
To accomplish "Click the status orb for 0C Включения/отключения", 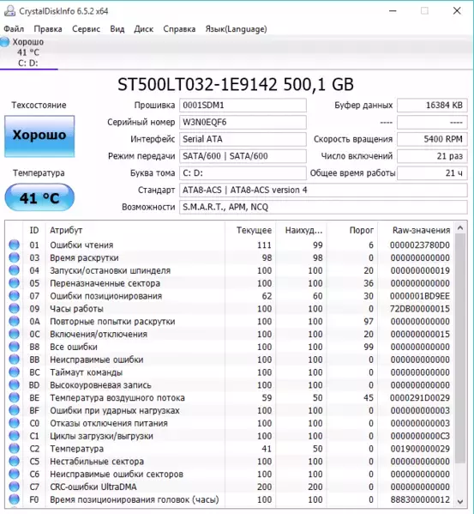I will (14, 334).
